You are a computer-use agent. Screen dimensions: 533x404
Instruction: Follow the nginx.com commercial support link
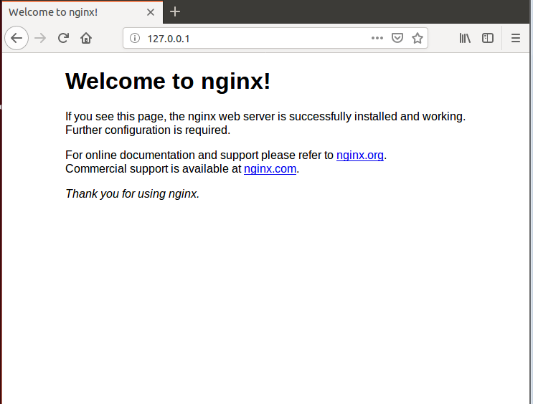tap(270, 169)
